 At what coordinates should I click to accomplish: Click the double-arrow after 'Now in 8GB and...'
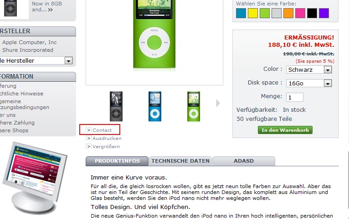click(51, 10)
